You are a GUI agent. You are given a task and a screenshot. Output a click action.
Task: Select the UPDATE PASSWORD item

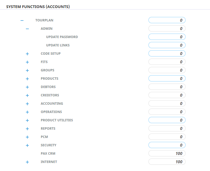pyautogui.click(x=62, y=37)
